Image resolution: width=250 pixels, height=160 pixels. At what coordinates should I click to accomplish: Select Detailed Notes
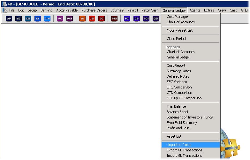tap(191, 76)
